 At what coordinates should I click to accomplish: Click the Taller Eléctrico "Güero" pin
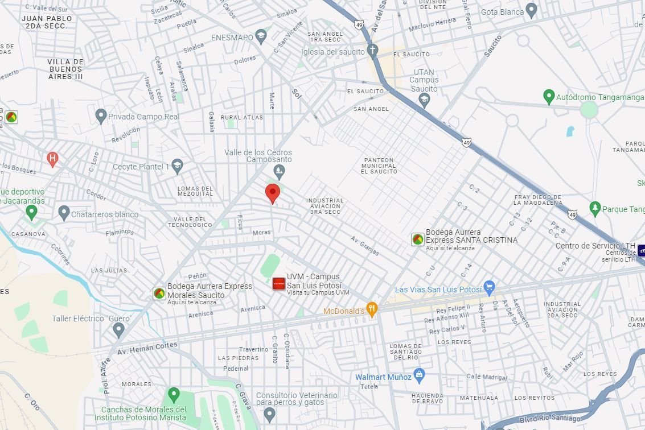pos(118,330)
